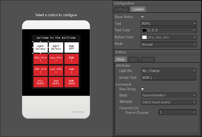Click the biamp logo on the device
Image resolution: width=202 pixels, height=137 pixels.
pyautogui.click(x=79, y=112)
